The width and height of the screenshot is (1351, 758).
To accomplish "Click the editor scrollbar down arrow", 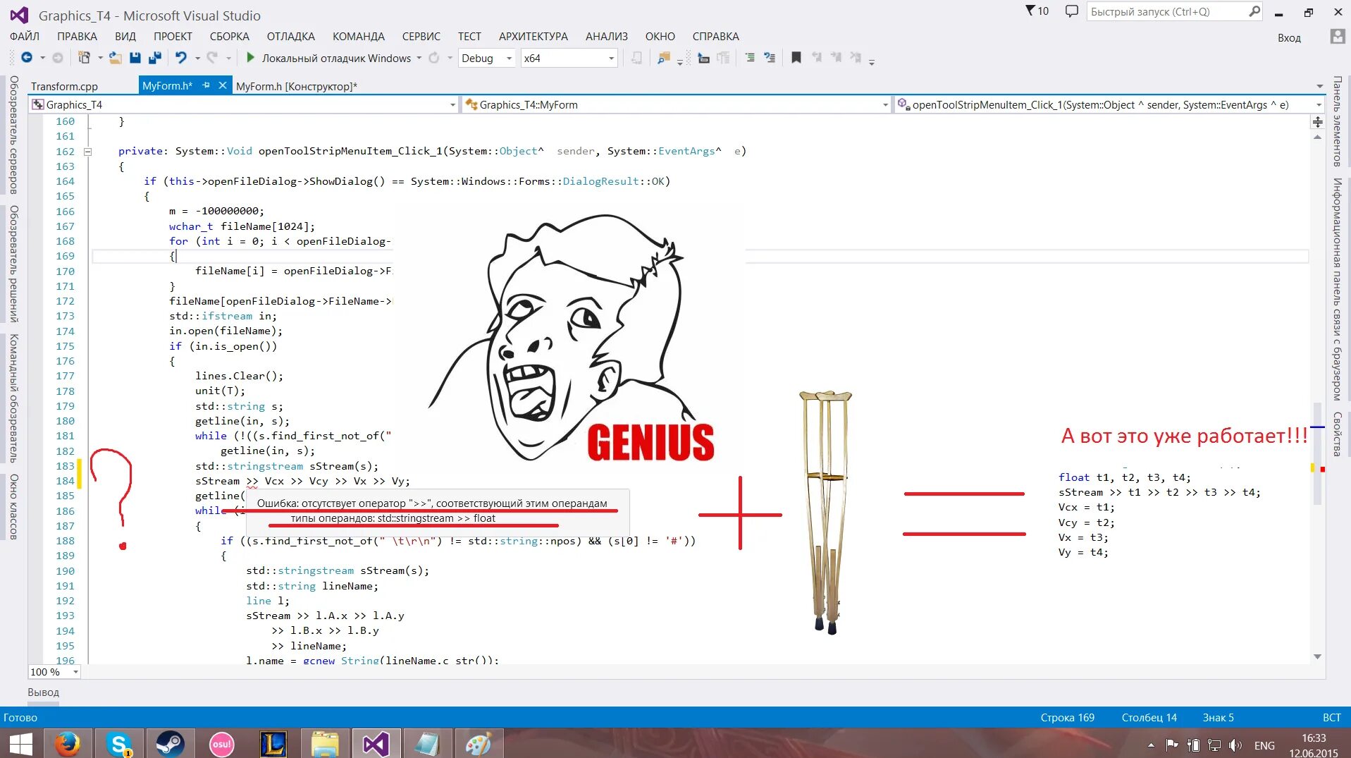I will 1317,656.
